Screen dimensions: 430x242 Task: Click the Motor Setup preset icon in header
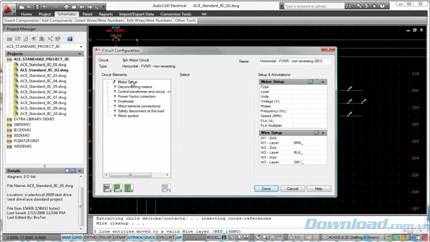(311, 82)
